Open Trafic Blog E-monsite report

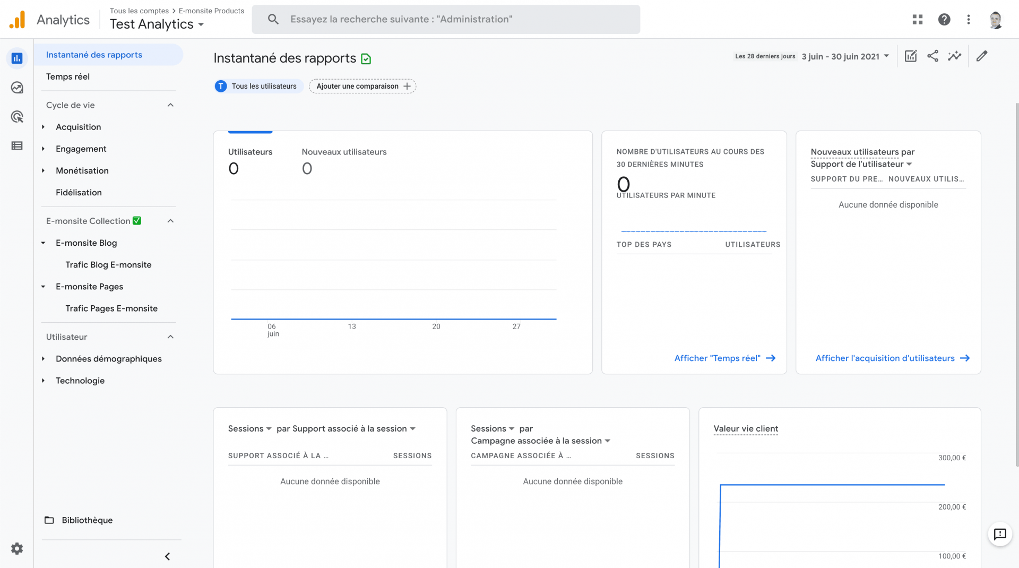click(x=108, y=264)
